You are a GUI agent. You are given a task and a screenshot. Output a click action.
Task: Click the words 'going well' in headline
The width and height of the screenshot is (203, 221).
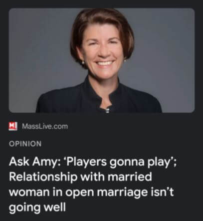coord(37,208)
